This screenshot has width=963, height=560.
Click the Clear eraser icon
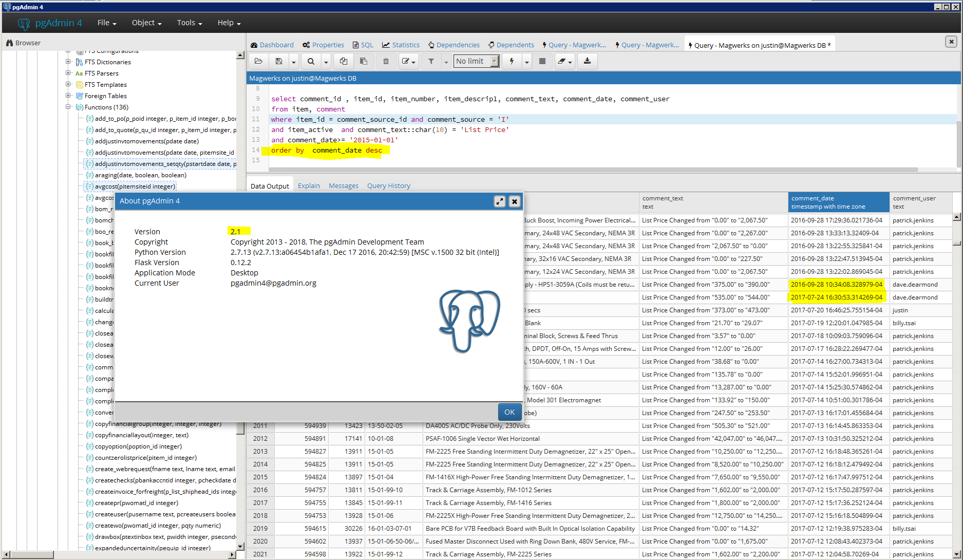coord(564,61)
